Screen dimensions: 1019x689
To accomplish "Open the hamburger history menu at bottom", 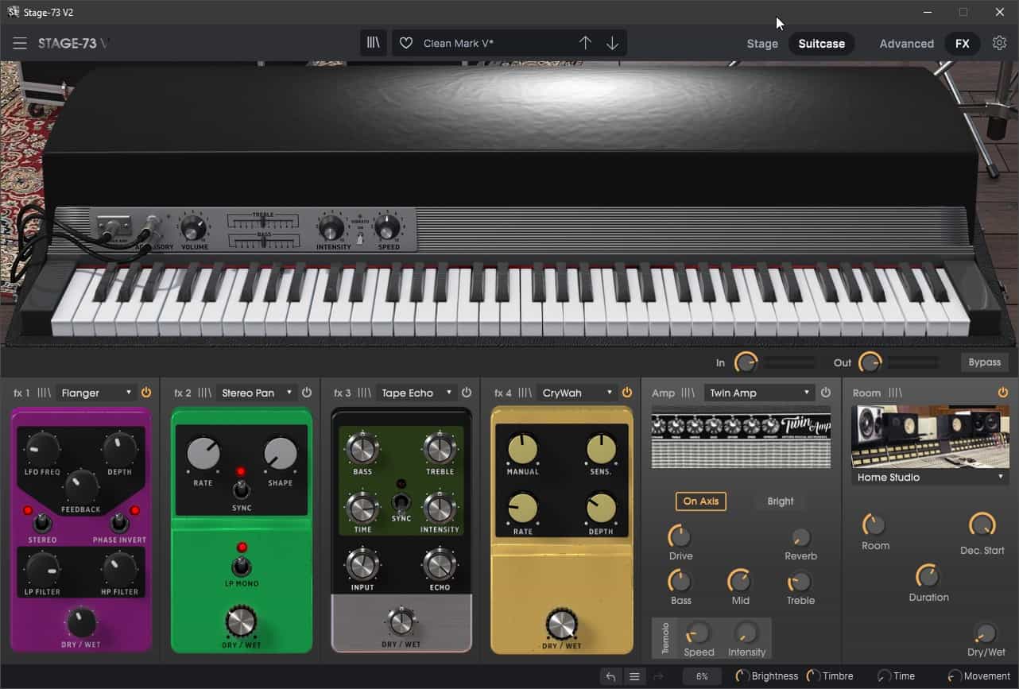I will point(634,675).
